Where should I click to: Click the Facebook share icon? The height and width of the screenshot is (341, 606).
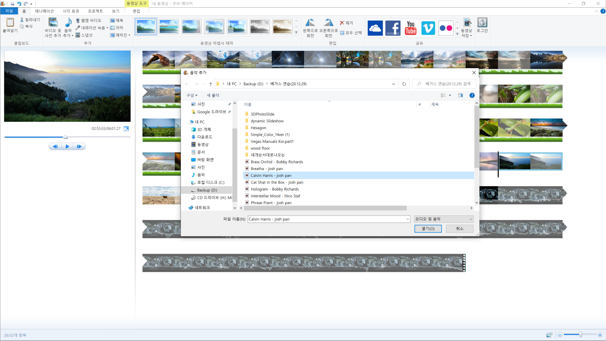coord(393,28)
